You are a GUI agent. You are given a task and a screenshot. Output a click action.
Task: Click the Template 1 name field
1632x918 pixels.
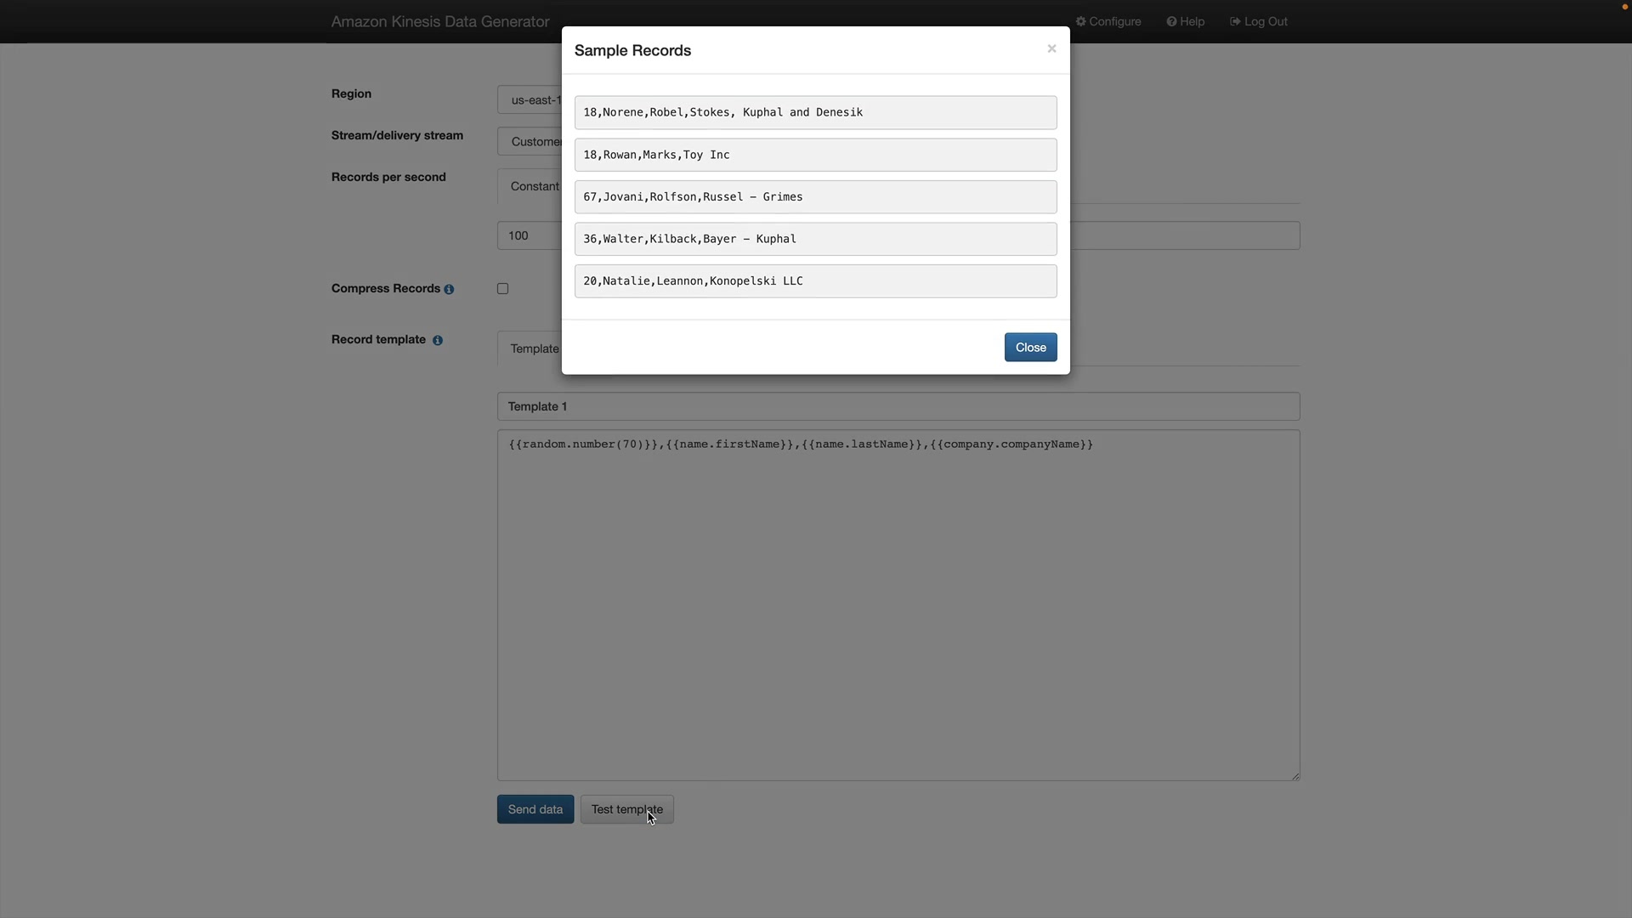898,406
